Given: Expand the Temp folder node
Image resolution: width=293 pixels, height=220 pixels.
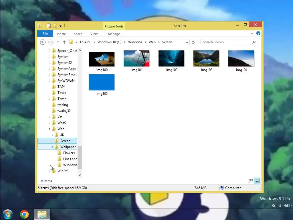Looking at the screenshot, I should click(x=50, y=99).
